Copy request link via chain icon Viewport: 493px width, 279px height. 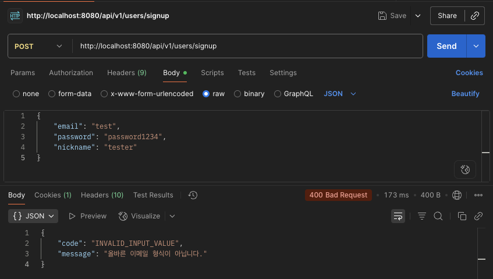pyautogui.click(x=475, y=16)
